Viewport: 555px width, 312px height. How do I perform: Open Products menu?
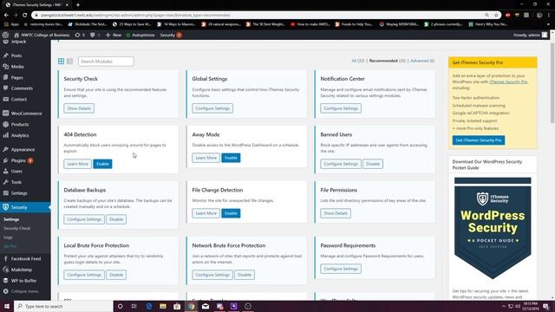(x=19, y=125)
